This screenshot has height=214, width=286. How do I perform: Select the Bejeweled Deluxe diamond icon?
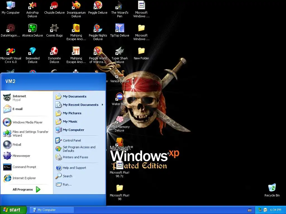tap(32, 51)
